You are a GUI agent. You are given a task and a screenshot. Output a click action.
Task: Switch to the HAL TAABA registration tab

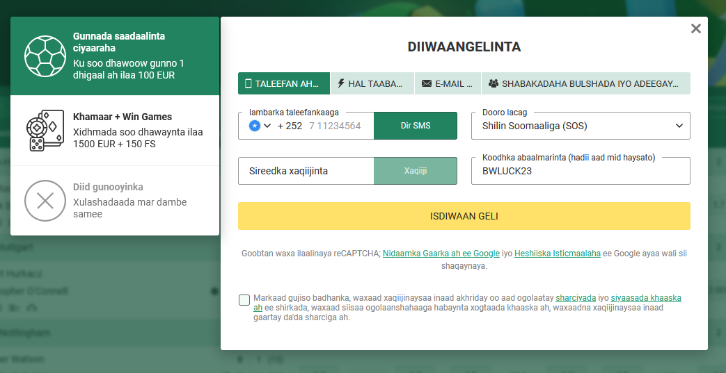[x=372, y=83]
